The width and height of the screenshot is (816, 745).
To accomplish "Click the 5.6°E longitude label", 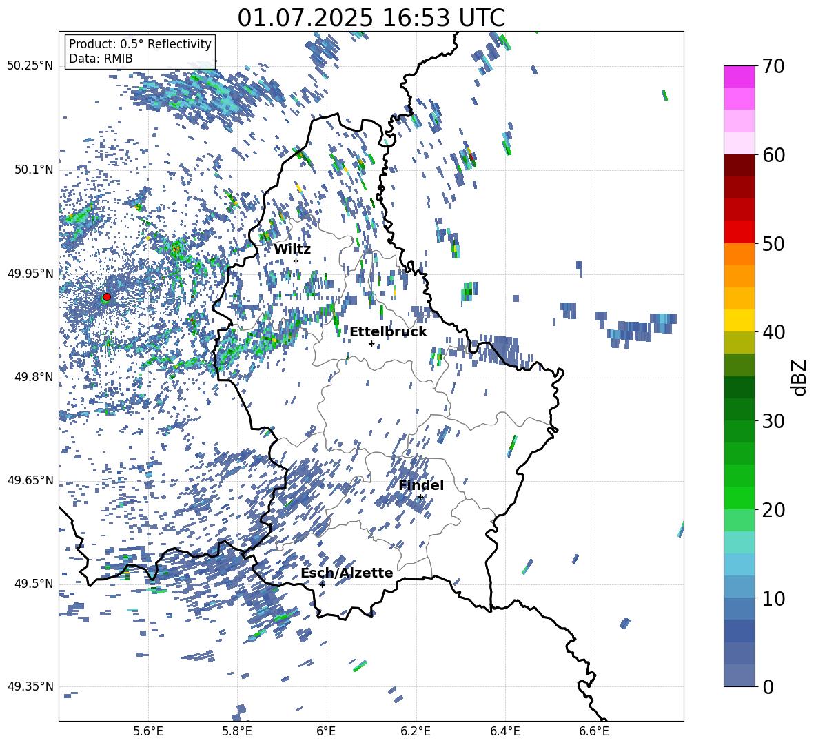I will tap(148, 731).
